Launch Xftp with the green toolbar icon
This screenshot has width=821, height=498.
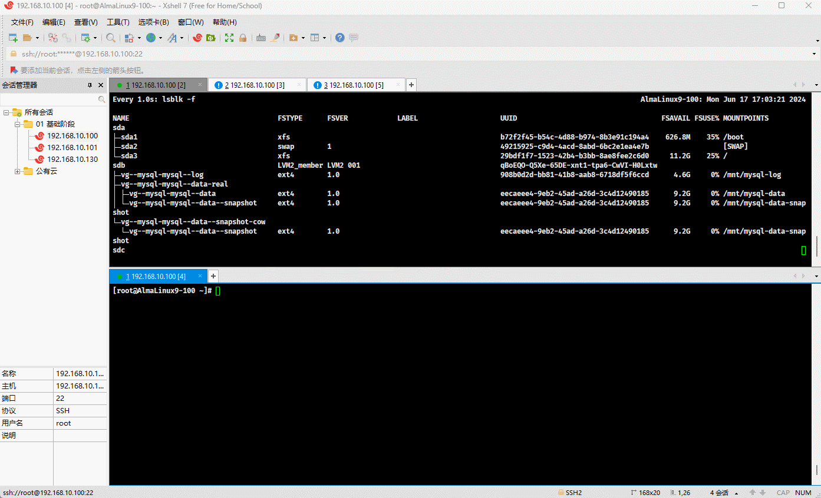210,38
